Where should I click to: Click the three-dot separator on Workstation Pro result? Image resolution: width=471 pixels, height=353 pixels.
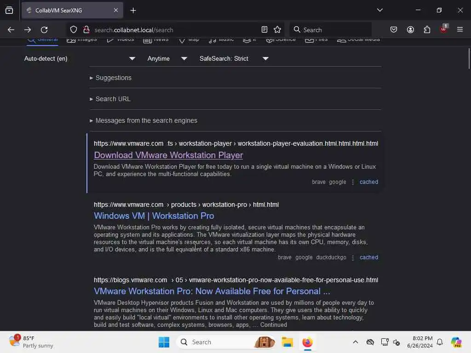click(x=353, y=257)
